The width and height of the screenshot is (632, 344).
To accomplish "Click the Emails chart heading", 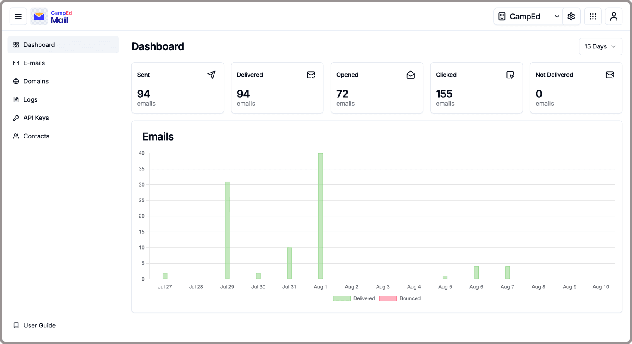I will tap(158, 137).
